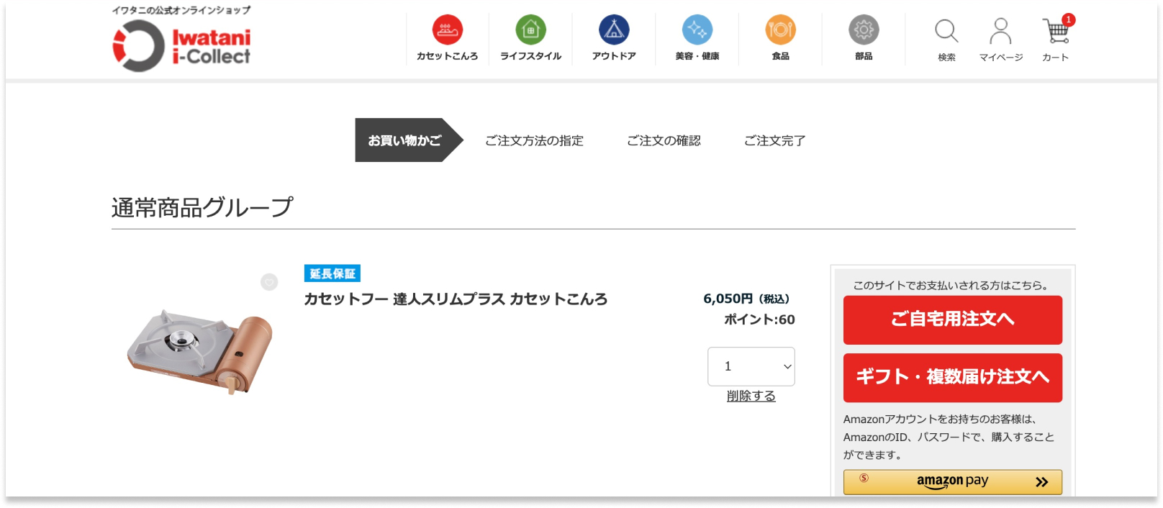Open マイページ user icon
Image resolution: width=1163 pixels, height=508 pixels.
pyautogui.click(x=1000, y=31)
